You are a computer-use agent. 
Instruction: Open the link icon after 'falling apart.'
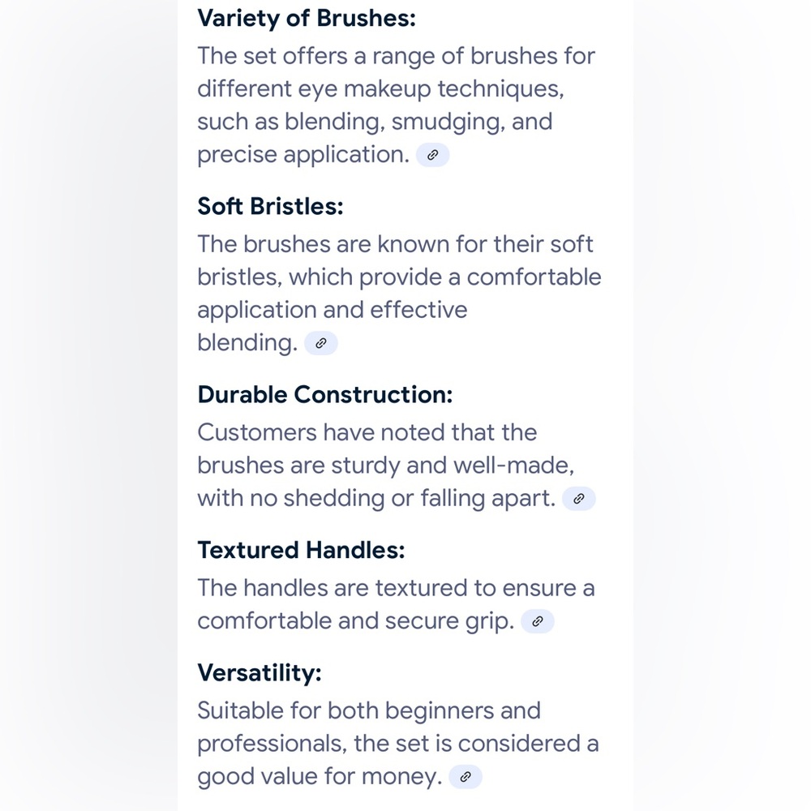(579, 499)
